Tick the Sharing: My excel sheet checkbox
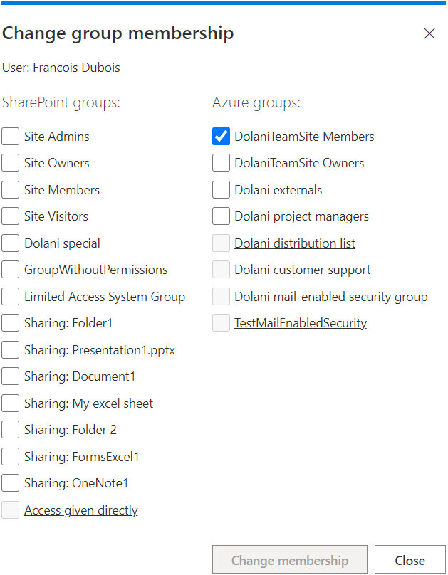The height and width of the screenshot is (575, 448). pyautogui.click(x=10, y=403)
